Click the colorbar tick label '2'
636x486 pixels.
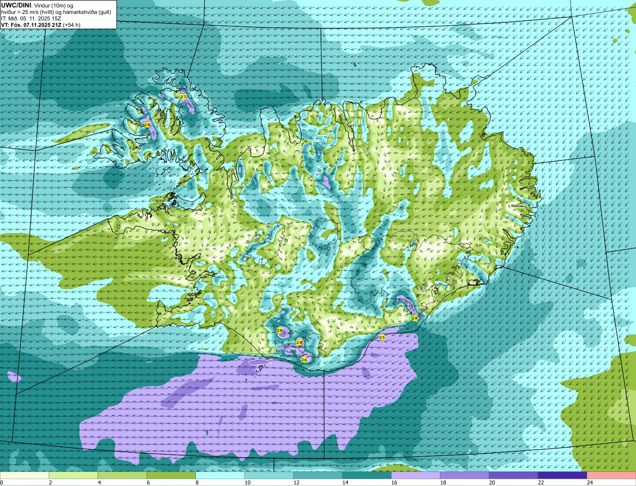coord(50,483)
